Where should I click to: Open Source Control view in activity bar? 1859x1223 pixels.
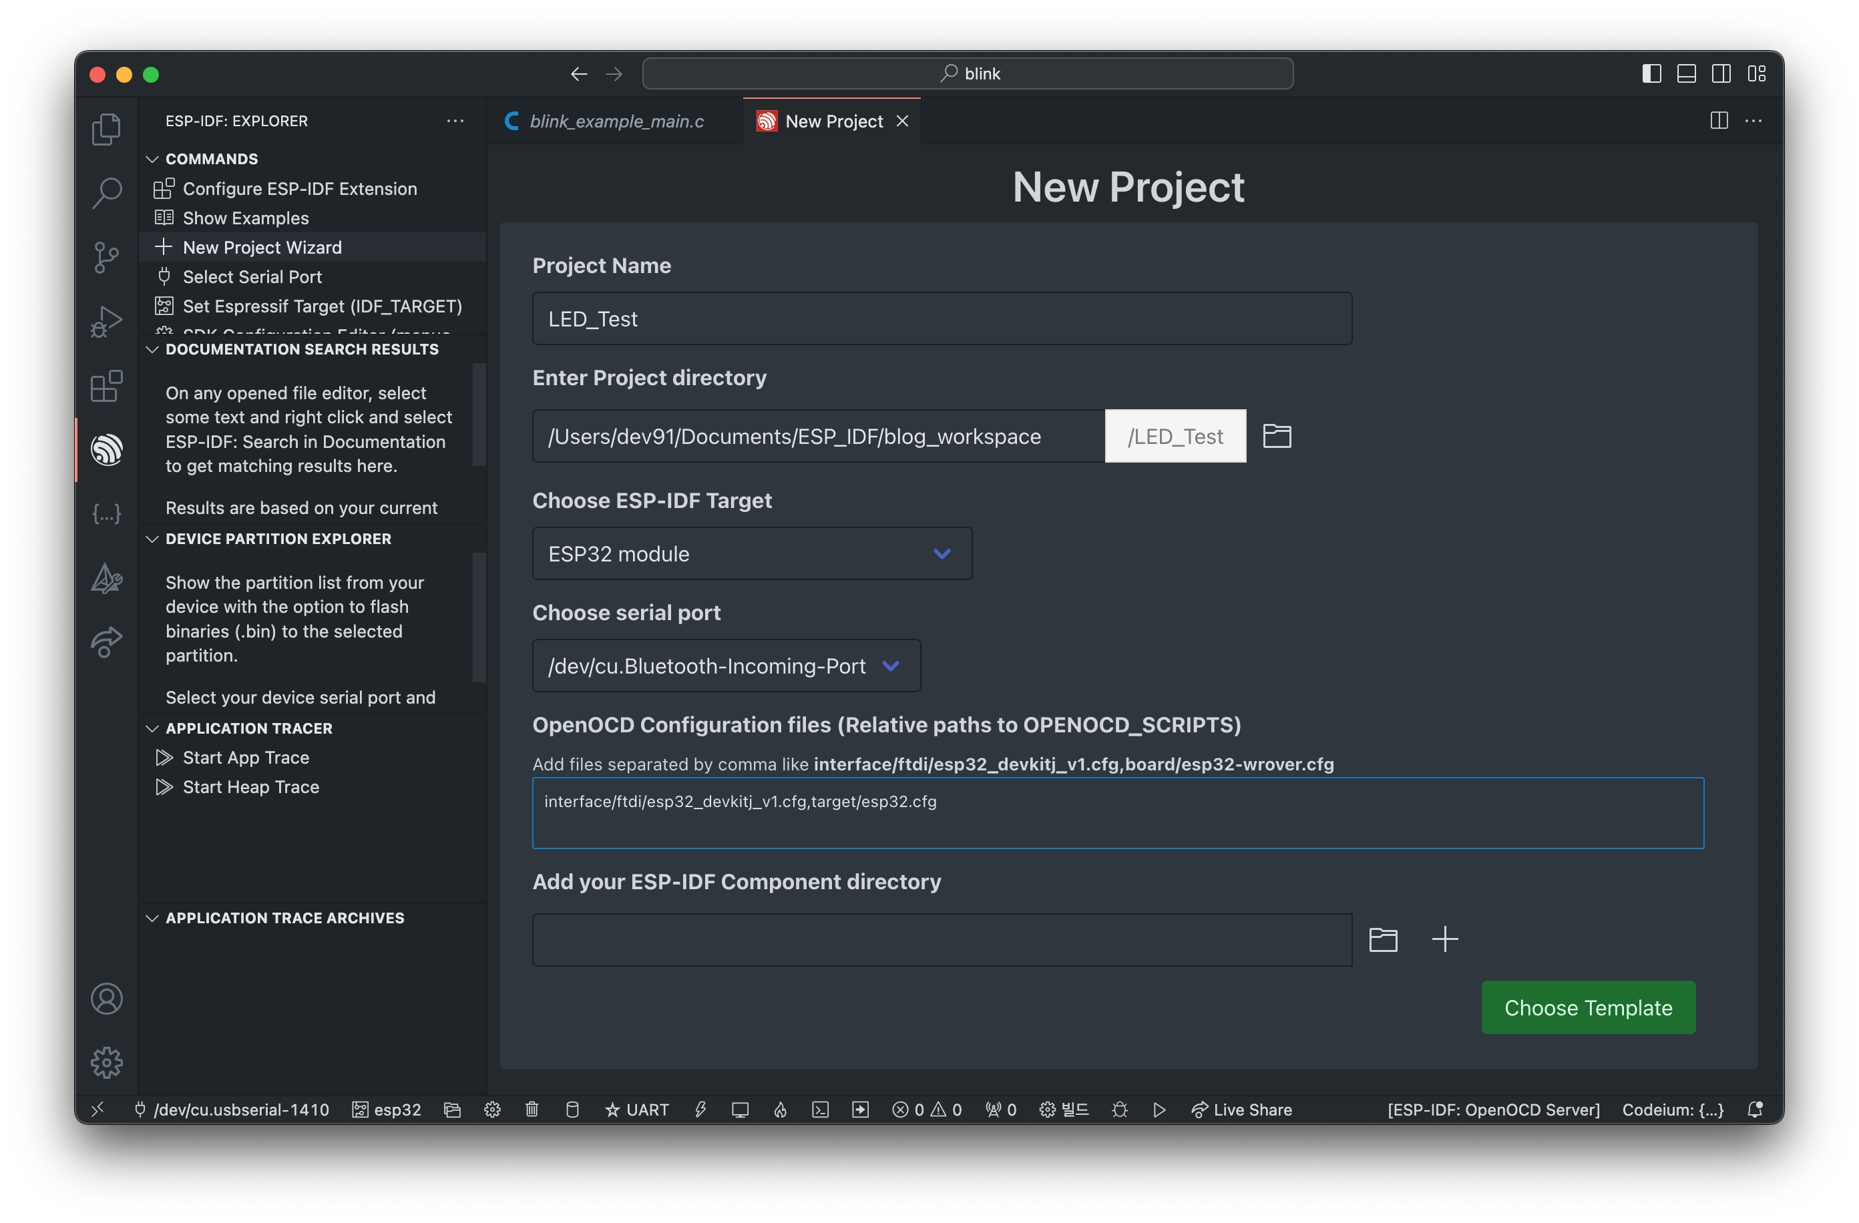point(106,257)
